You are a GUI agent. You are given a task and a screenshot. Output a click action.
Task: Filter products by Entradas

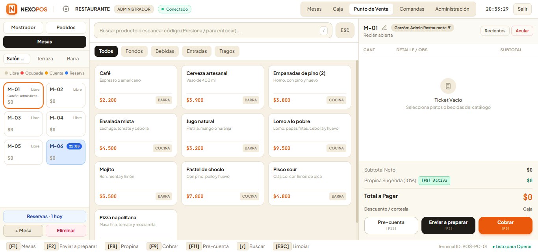pos(197,51)
